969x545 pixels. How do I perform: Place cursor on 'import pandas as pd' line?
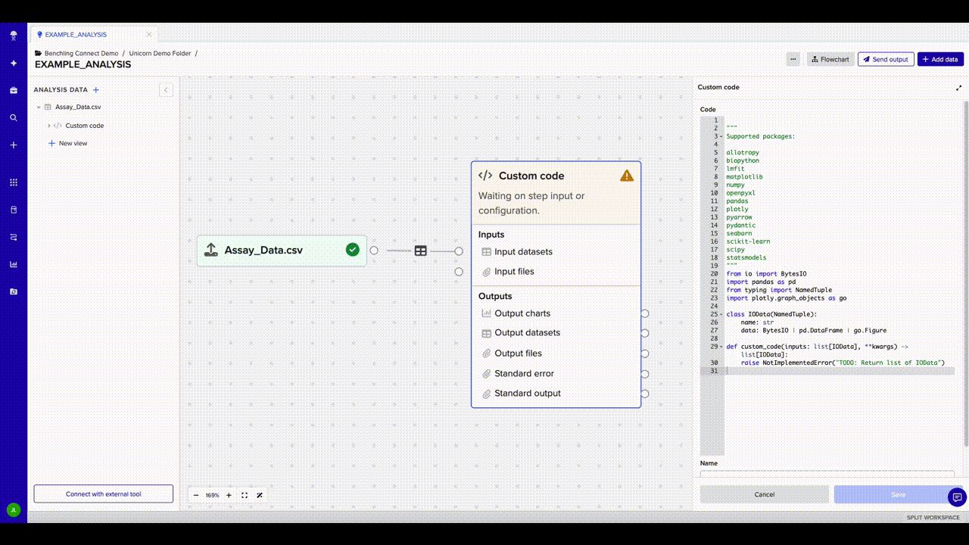[x=761, y=282]
